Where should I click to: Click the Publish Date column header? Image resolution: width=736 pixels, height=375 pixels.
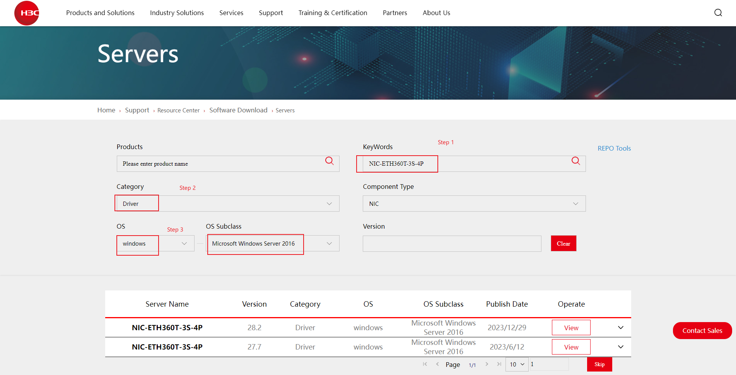(507, 304)
